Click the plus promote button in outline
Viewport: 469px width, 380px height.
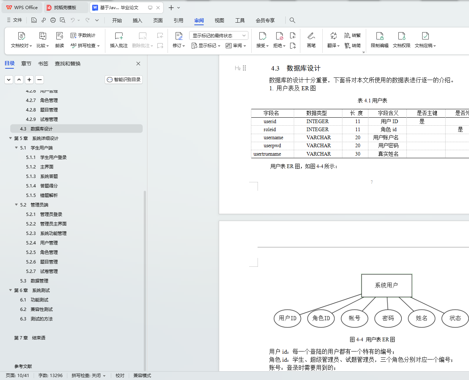[29, 80]
